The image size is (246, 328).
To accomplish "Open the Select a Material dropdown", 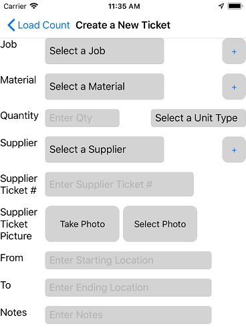I will [x=104, y=87].
